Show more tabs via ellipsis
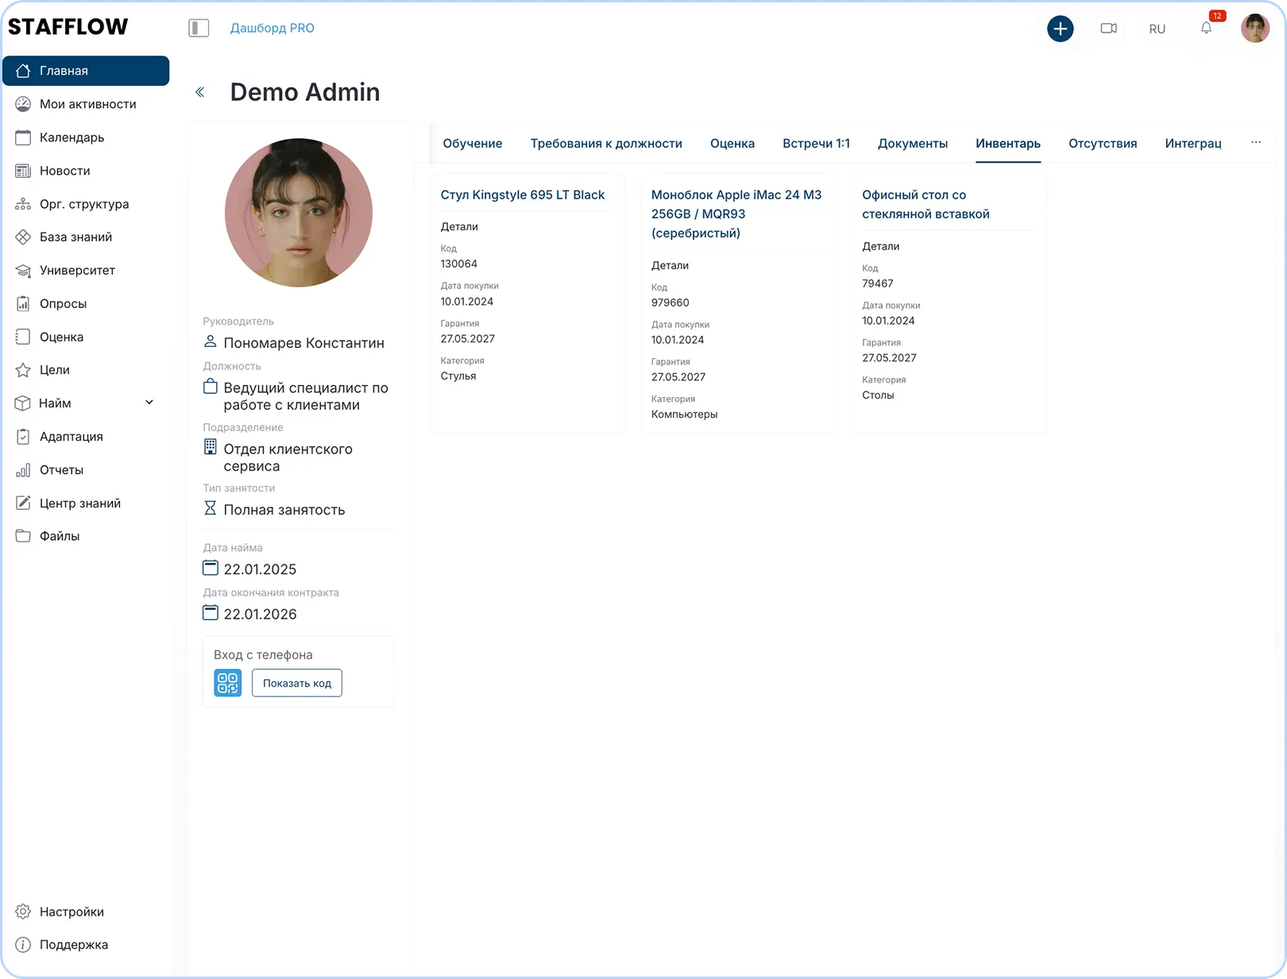The width and height of the screenshot is (1287, 979). 1256,143
